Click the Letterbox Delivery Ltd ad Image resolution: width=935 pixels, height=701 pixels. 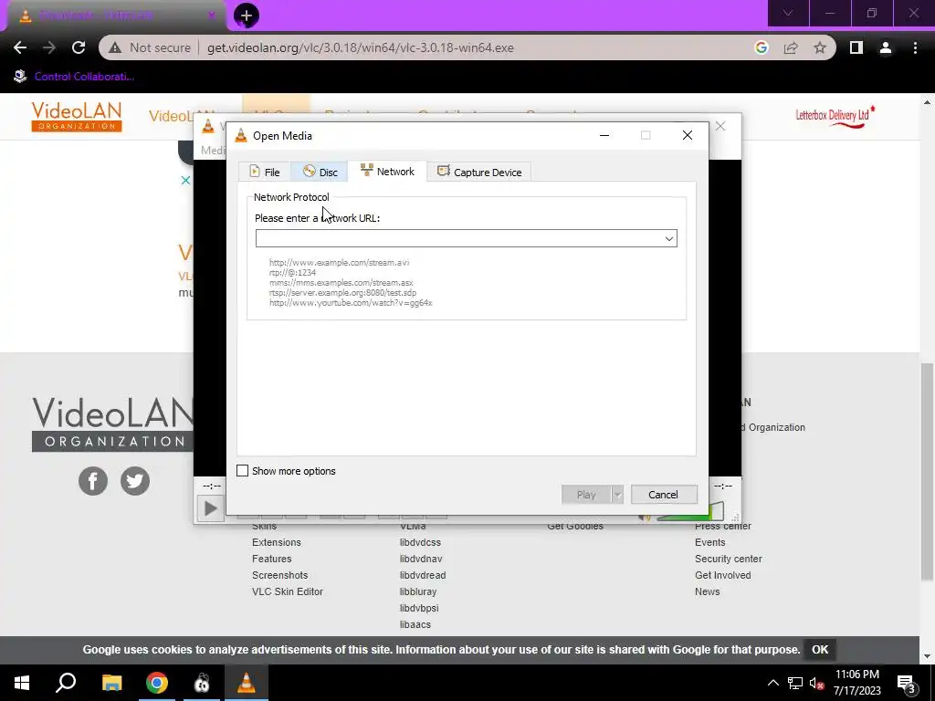coord(835,116)
